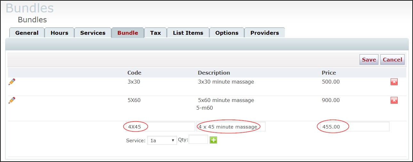Image resolution: width=413 pixels, height=162 pixels.
Task: Select the Bundle tab
Action: [128, 33]
